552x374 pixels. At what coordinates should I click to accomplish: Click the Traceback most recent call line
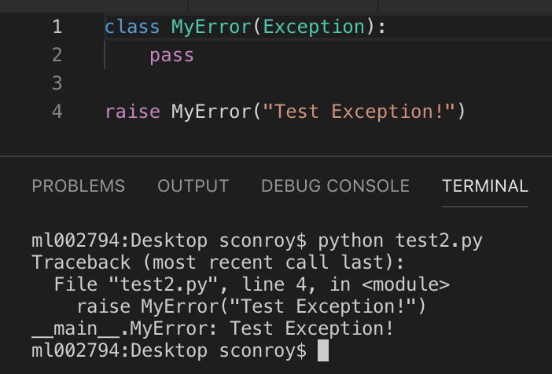(218, 262)
